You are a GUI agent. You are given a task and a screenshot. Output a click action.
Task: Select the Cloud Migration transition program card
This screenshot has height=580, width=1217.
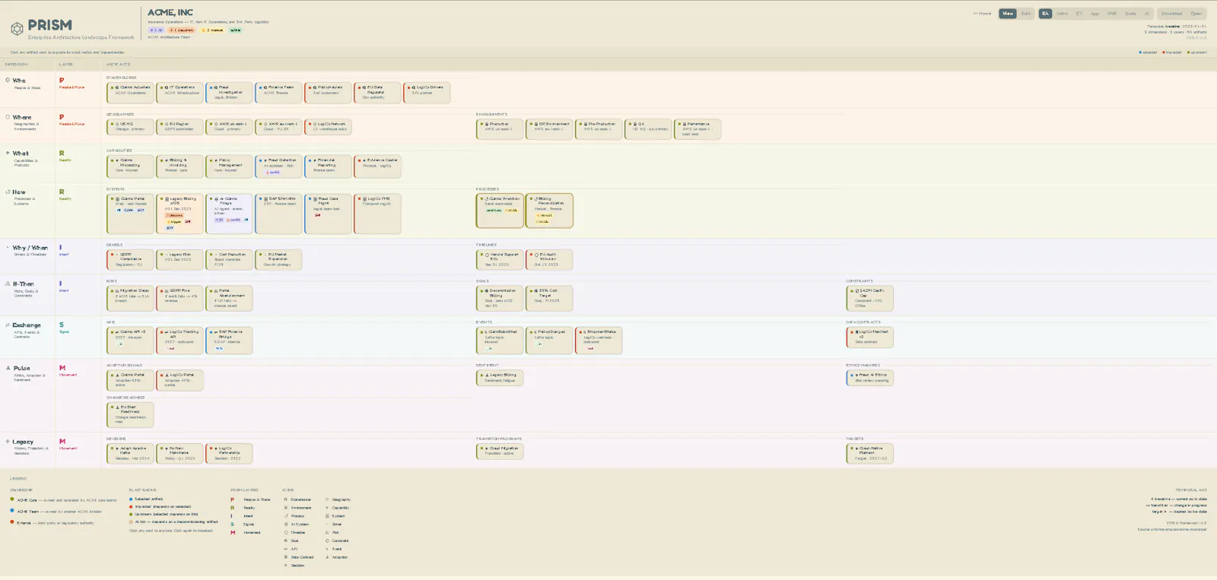click(500, 452)
